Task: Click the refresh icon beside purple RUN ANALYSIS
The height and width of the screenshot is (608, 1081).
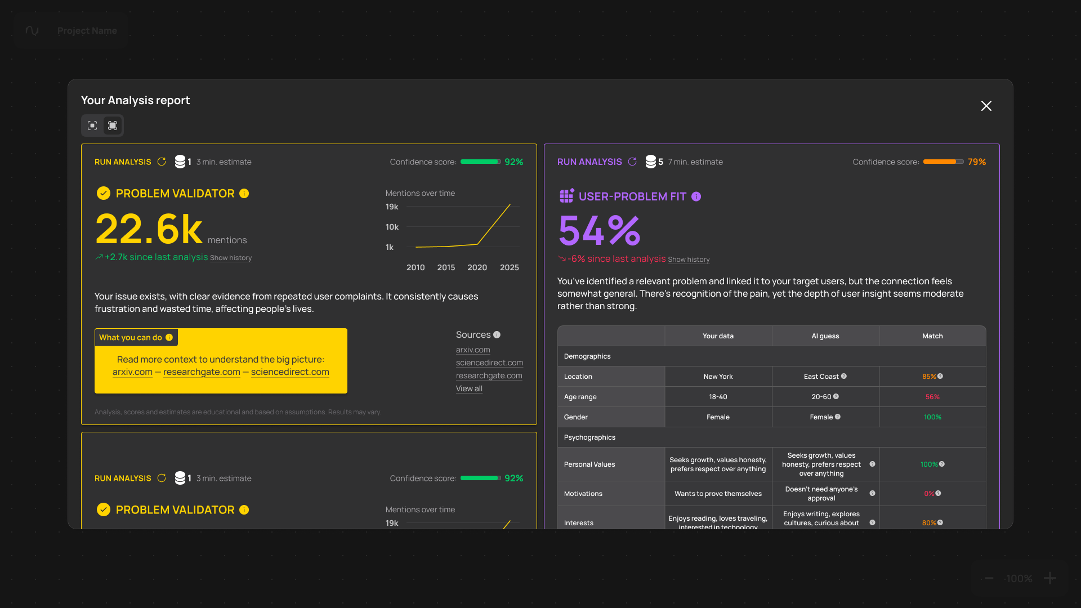Action: pyautogui.click(x=632, y=162)
